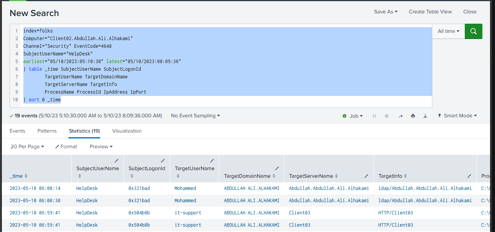This screenshot has height=232, width=495.
Task: Click the Close button for the search
Action: [x=470, y=12]
